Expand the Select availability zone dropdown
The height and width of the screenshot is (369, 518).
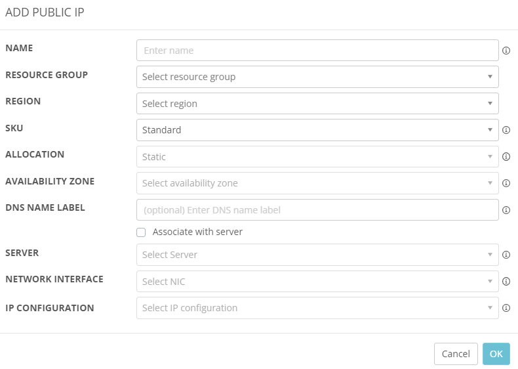click(317, 183)
